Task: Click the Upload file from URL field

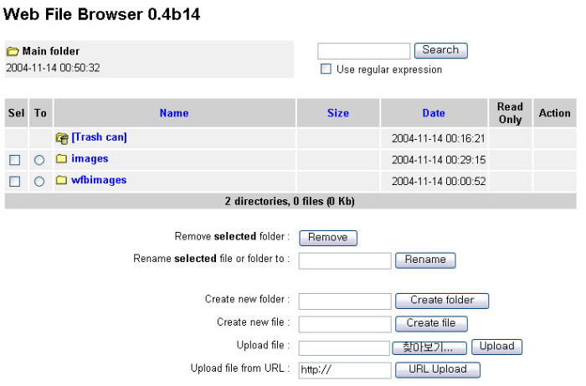Action: point(345,370)
